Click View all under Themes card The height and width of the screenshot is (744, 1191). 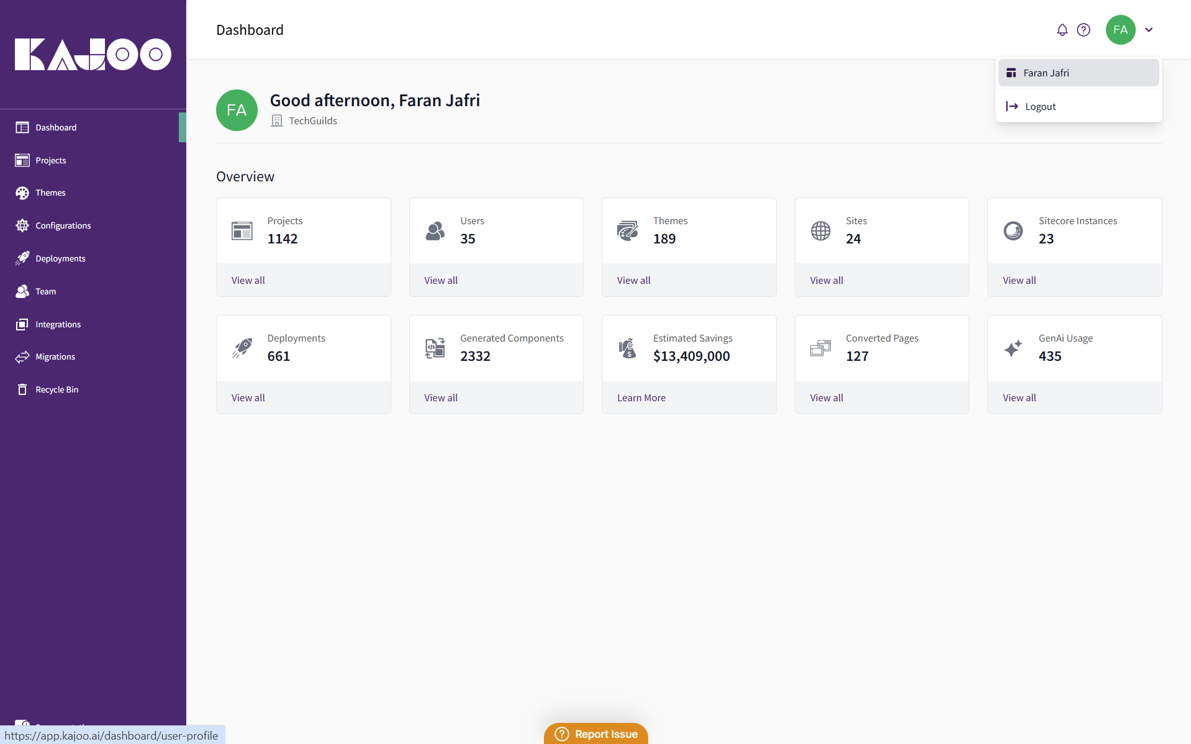tap(633, 280)
